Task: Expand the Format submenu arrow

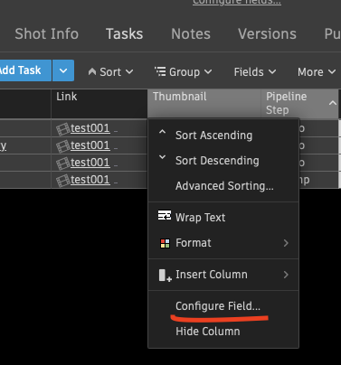Action: (286, 243)
